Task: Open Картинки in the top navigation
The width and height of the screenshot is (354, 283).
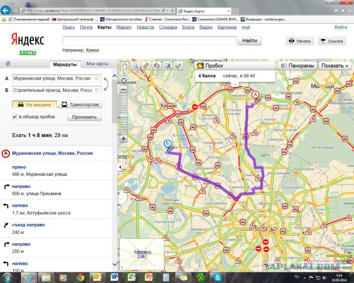Action: click(227, 27)
